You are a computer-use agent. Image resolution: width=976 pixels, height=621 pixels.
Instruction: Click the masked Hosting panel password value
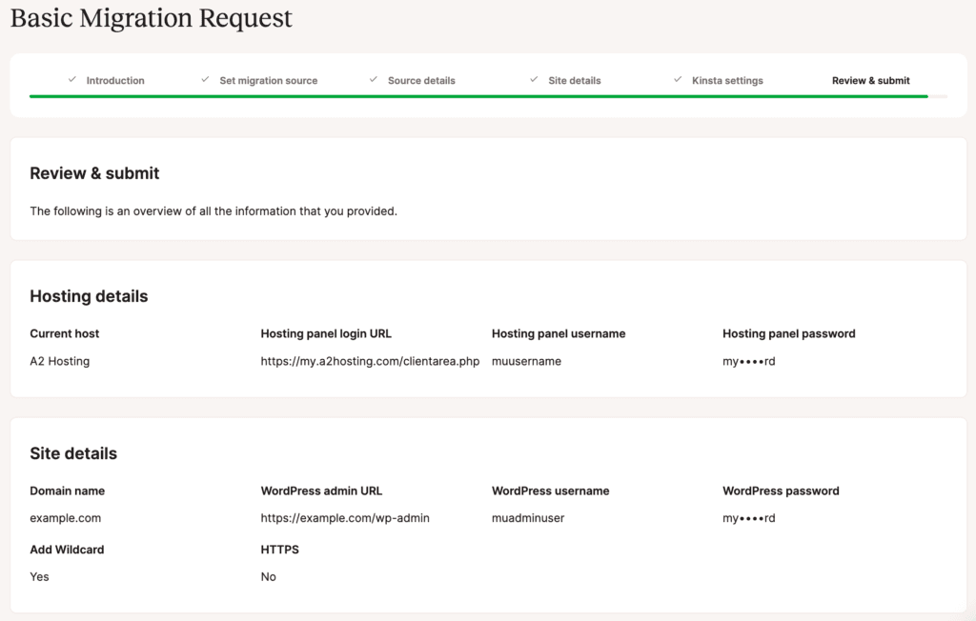[x=748, y=362]
